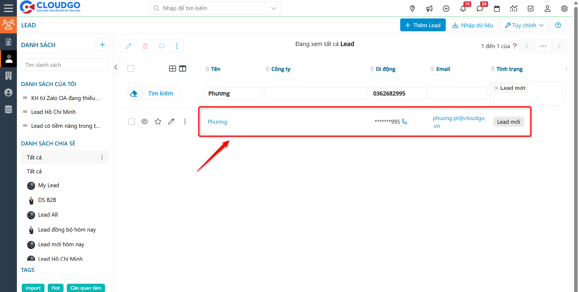Toggle the select-all checkbox above the lead table
The height and width of the screenshot is (292, 579).
(x=131, y=68)
